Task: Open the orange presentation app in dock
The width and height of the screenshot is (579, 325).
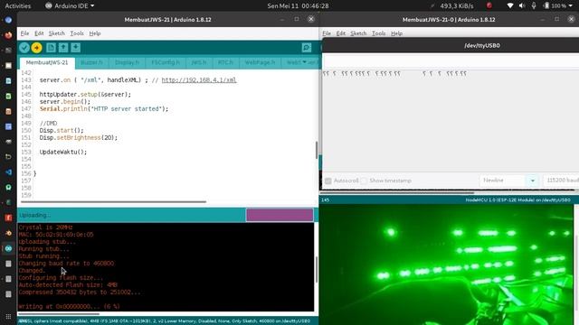Action: click(8, 111)
